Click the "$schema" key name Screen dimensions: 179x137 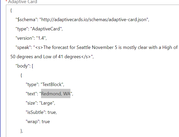[26, 20]
